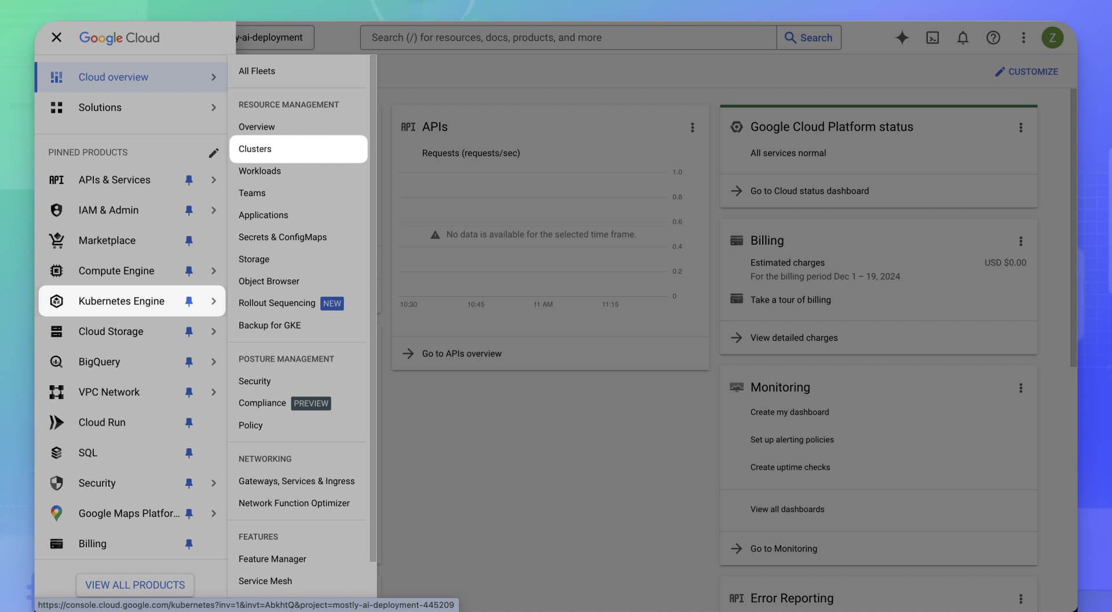
Task: Unpin SQL from pinned products
Action: 189,453
